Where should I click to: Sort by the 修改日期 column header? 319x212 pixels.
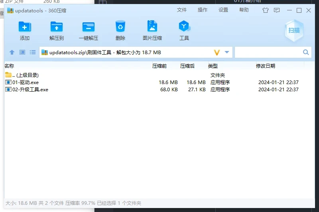pos(265,66)
